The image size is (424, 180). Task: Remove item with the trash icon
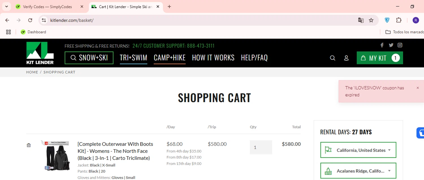click(x=29, y=145)
